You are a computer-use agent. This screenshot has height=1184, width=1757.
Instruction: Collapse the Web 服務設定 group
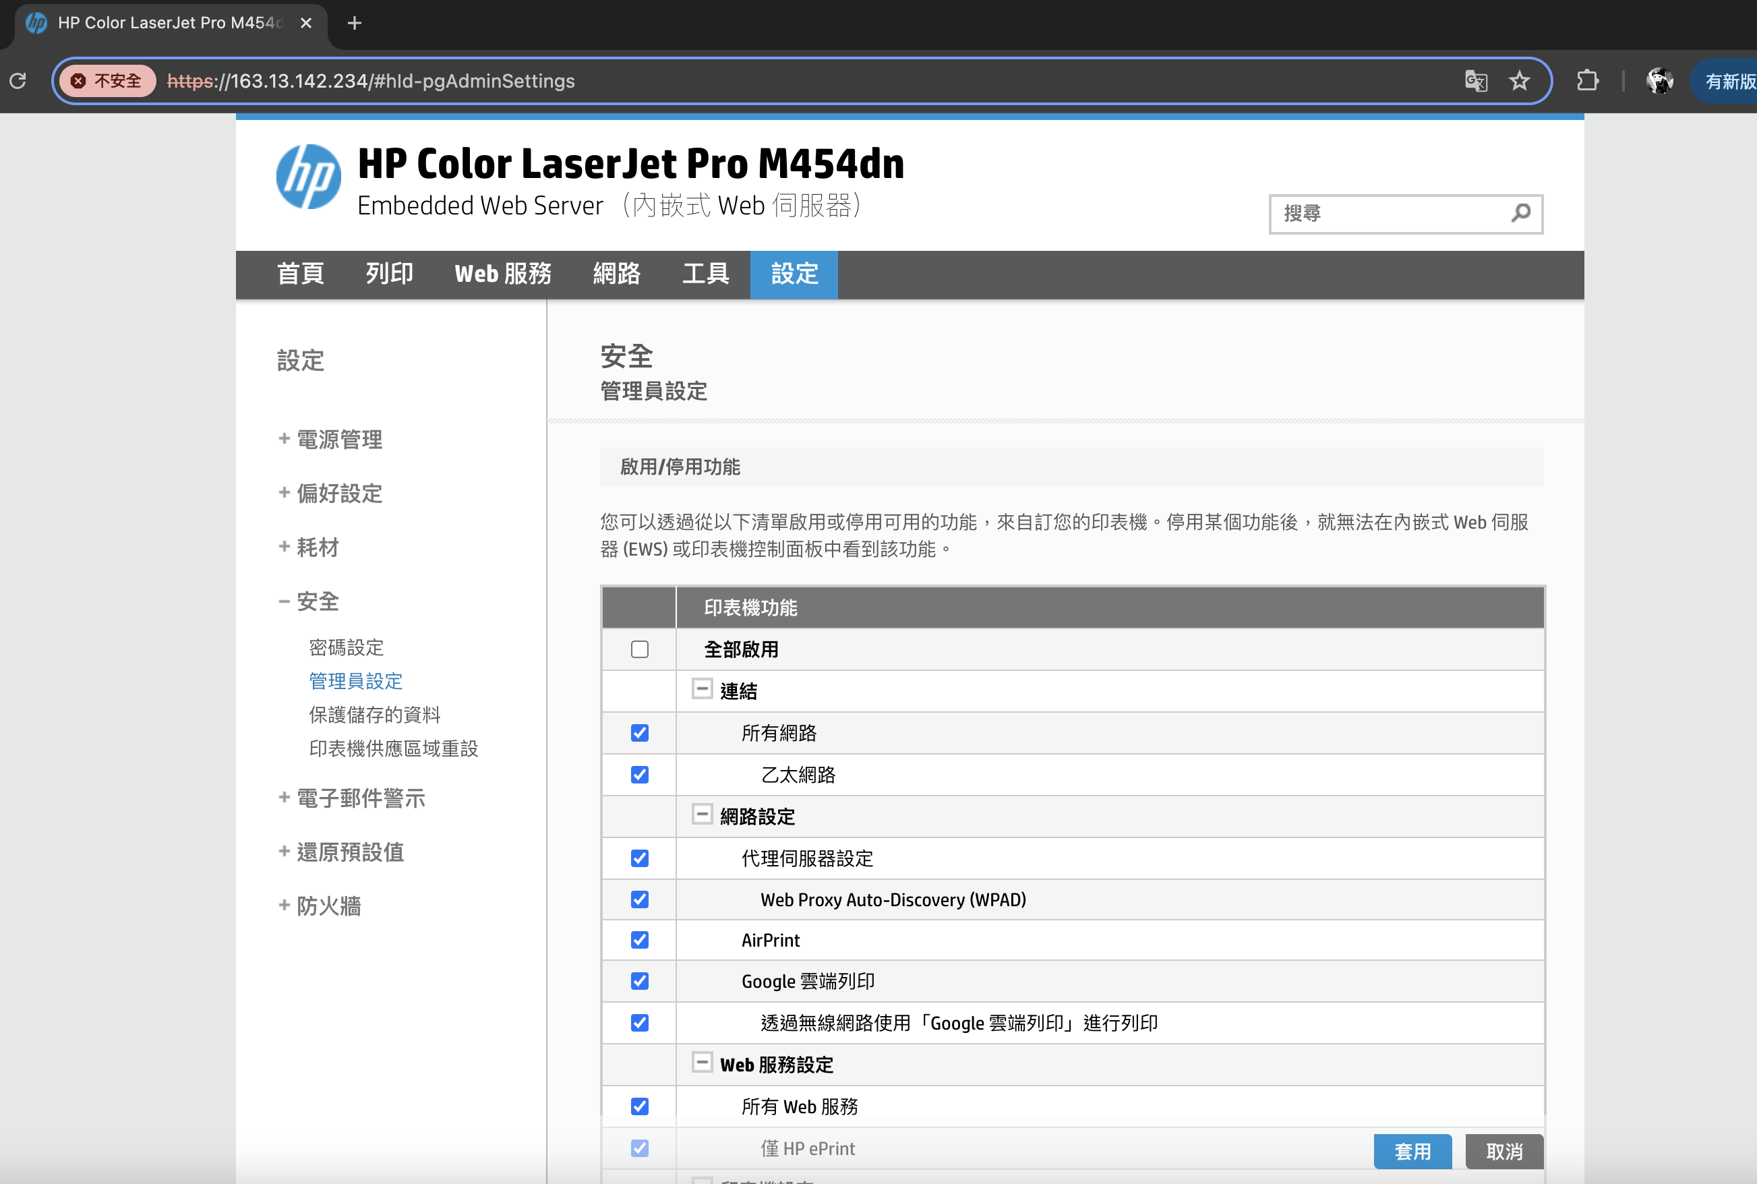pos(701,1063)
